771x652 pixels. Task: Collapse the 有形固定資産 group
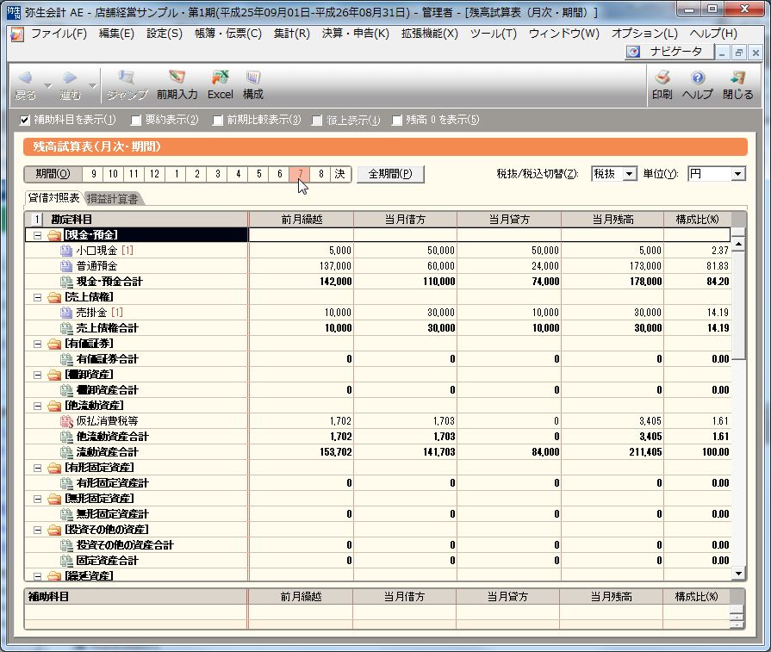point(37,468)
